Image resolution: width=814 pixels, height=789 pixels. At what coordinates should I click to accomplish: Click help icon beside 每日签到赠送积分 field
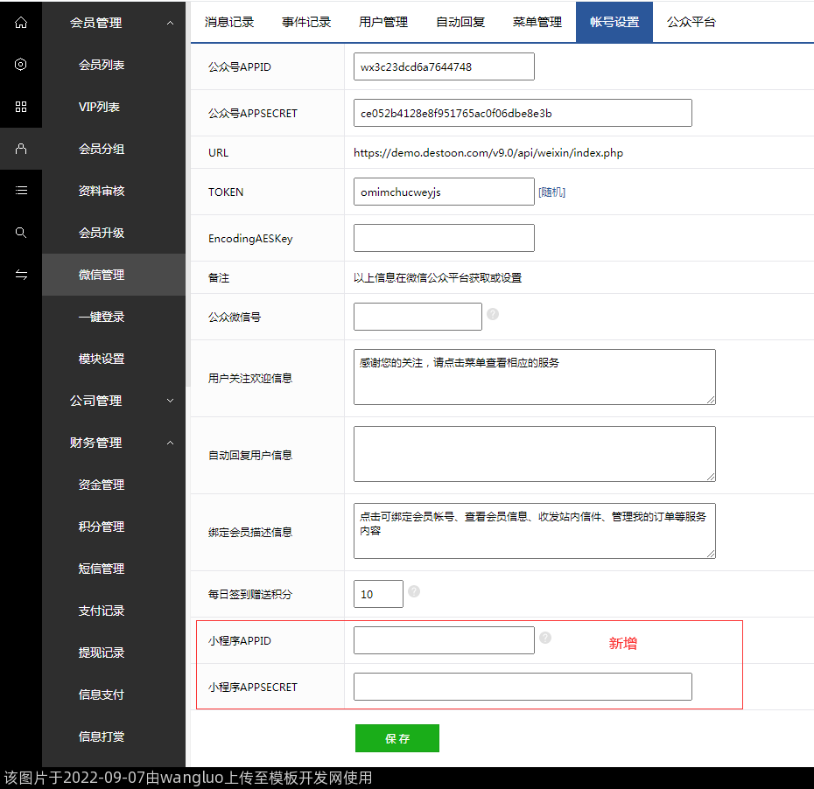pyautogui.click(x=414, y=591)
